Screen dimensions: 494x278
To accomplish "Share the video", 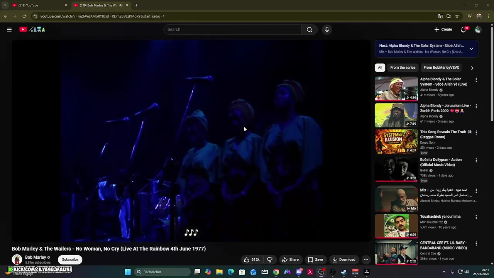I will 290,259.
